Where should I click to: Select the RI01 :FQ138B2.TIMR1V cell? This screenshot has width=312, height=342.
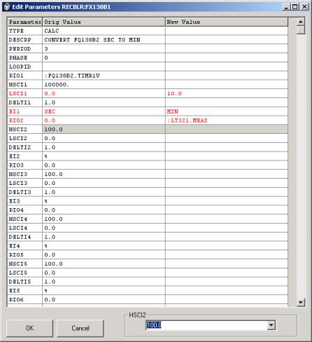point(104,76)
